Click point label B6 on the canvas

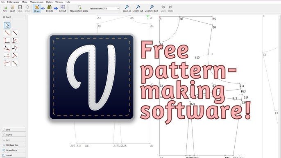tap(181, 19)
